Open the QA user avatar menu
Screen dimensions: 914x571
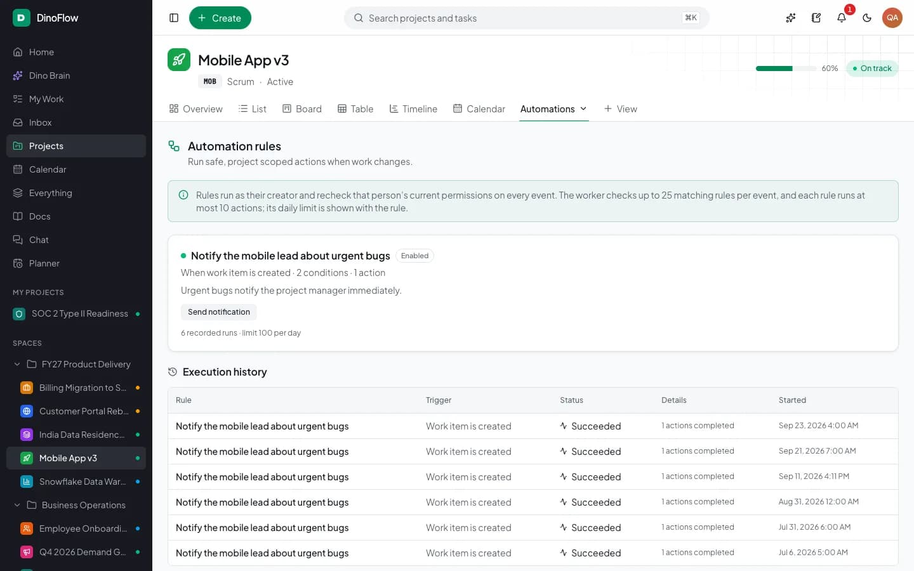click(892, 18)
